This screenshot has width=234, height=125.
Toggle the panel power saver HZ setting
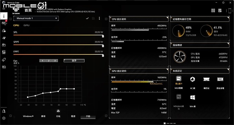coord(220,79)
